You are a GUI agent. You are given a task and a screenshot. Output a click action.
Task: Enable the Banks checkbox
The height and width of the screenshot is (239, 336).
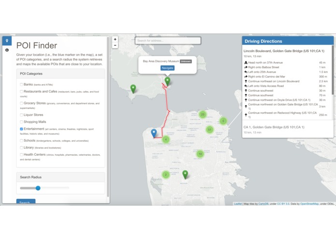[x=21, y=85]
